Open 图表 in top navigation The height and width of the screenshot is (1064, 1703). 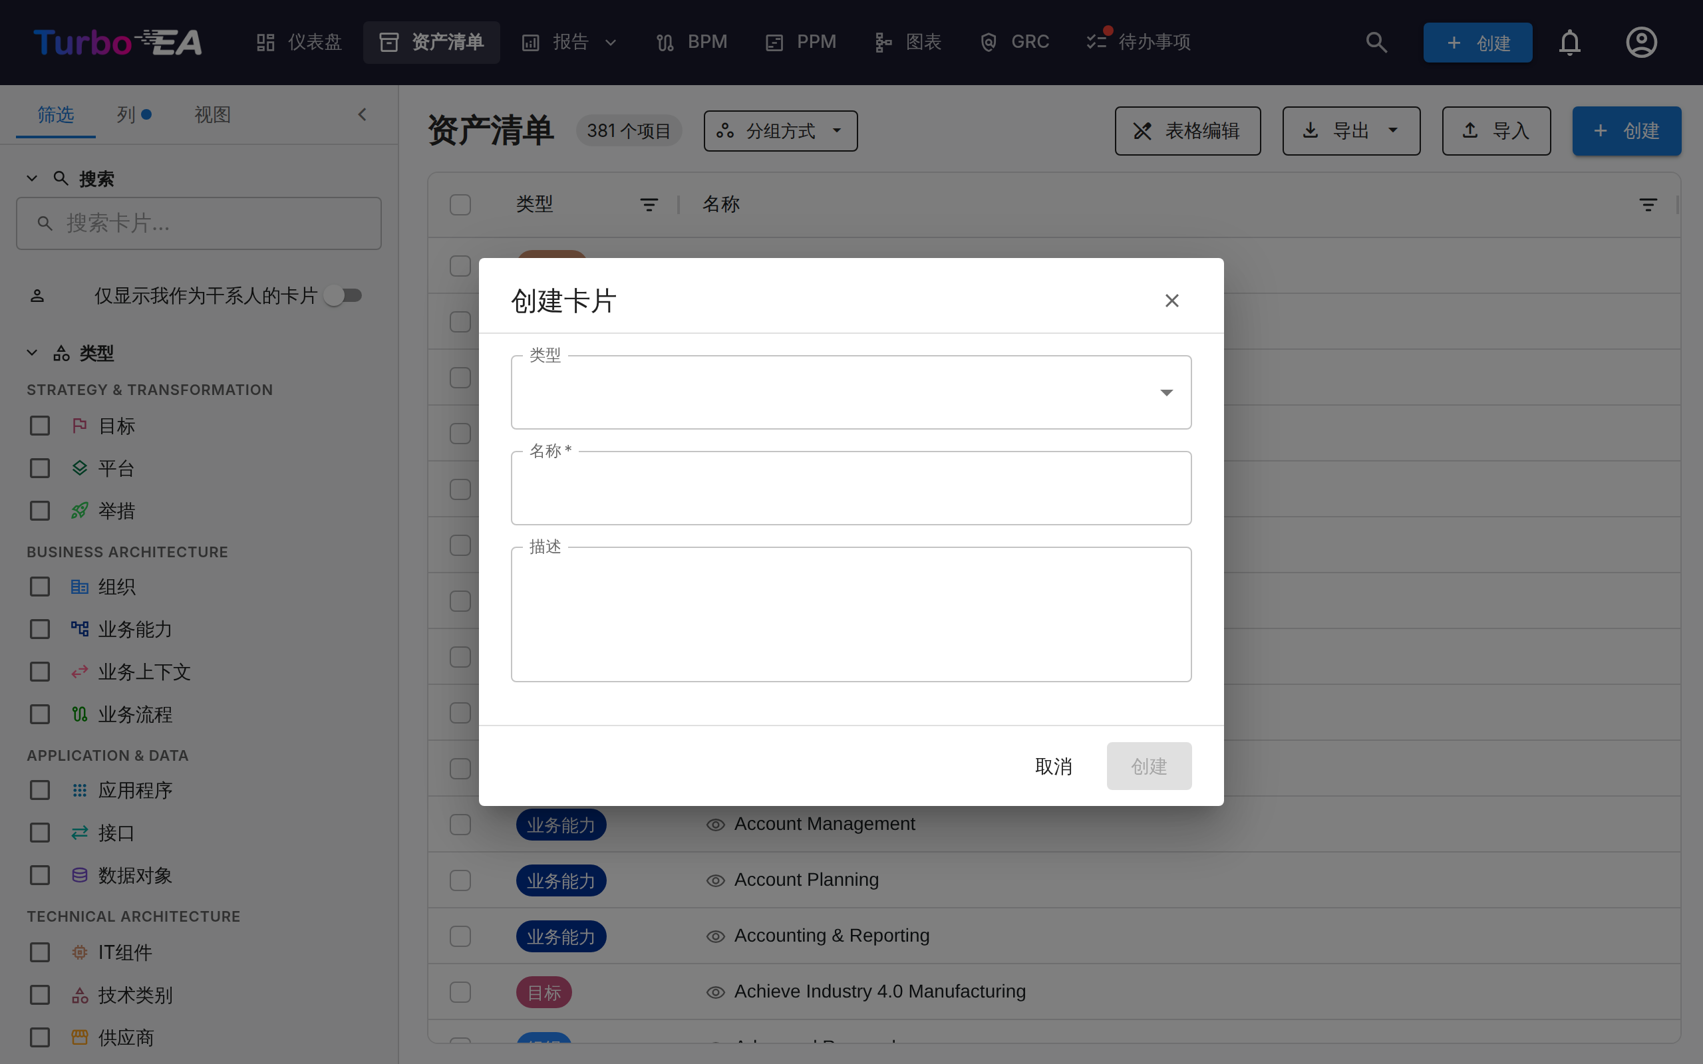point(909,42)
